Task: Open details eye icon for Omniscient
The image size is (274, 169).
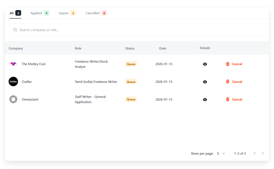Action: point(205,100)
